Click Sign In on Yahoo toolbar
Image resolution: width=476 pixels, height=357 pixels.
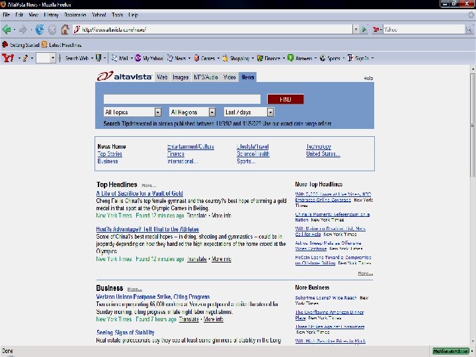tap(358, 58)
